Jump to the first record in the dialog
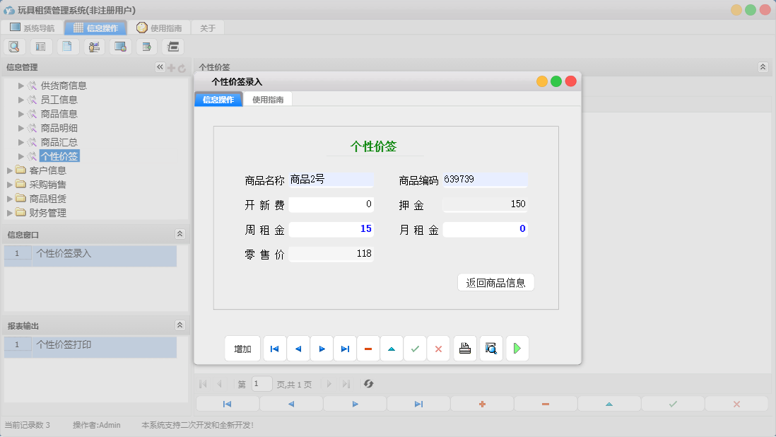Screen dimensions: 776x437 click(274, 348)
